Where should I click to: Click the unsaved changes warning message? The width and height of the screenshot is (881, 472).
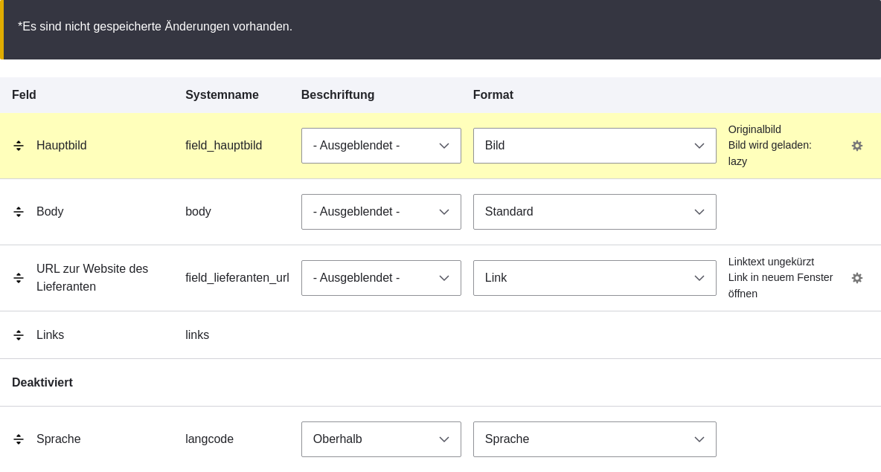[x=155, y=27]
